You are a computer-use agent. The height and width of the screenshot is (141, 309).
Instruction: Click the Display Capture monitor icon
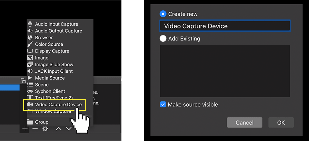(30, 51)
